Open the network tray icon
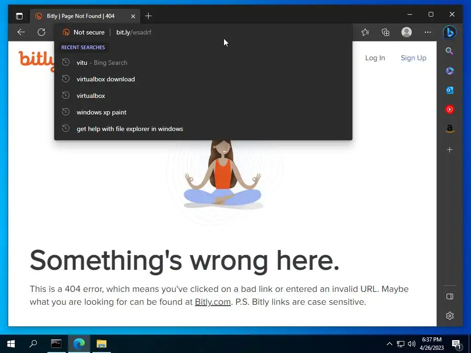The height and width of the screenshot is (353, 471). click(401, 344)
